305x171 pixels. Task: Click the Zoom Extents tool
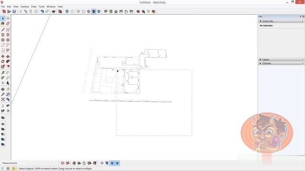pyautogui.click(x=3, y=99)
